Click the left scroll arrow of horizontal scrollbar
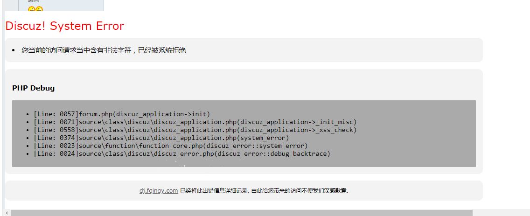530x216 pixels. [x=7, y=213]
